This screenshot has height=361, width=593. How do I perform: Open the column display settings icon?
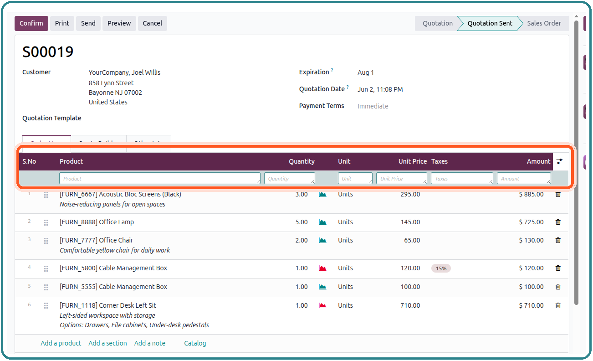click(x=559, y=161)
